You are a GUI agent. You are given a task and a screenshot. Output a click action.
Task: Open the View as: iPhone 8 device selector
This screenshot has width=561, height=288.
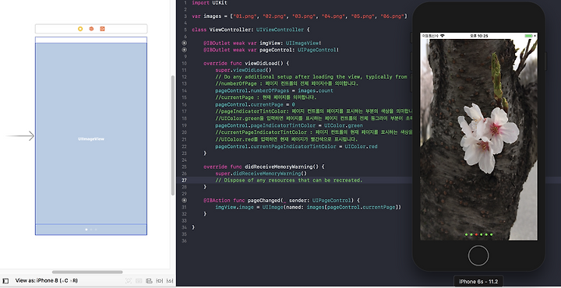(47, 281)
